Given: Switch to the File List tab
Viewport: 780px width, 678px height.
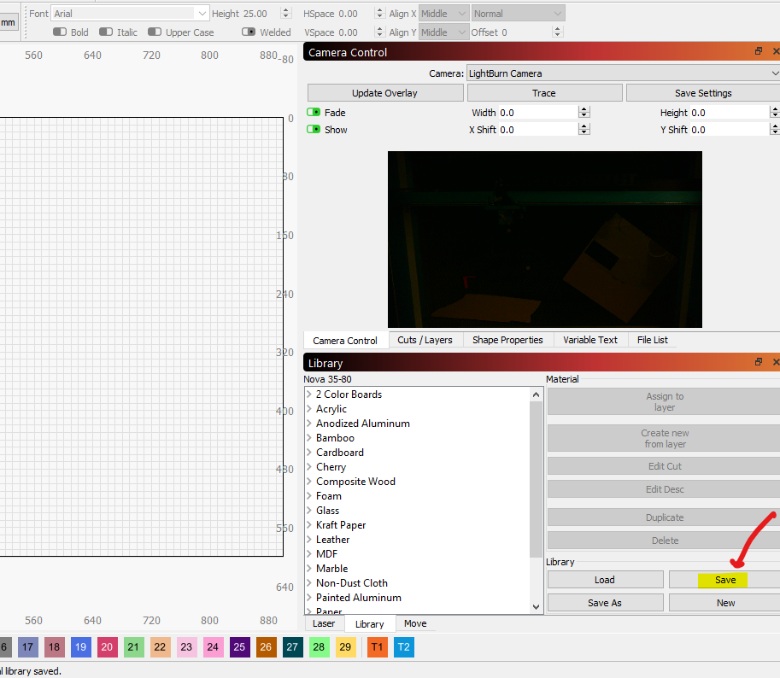Looking at the screenshot, I should [x=653, y=340].
